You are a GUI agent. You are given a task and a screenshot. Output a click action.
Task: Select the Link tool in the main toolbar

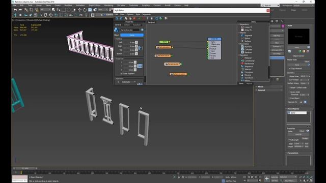tap(26, 10)
